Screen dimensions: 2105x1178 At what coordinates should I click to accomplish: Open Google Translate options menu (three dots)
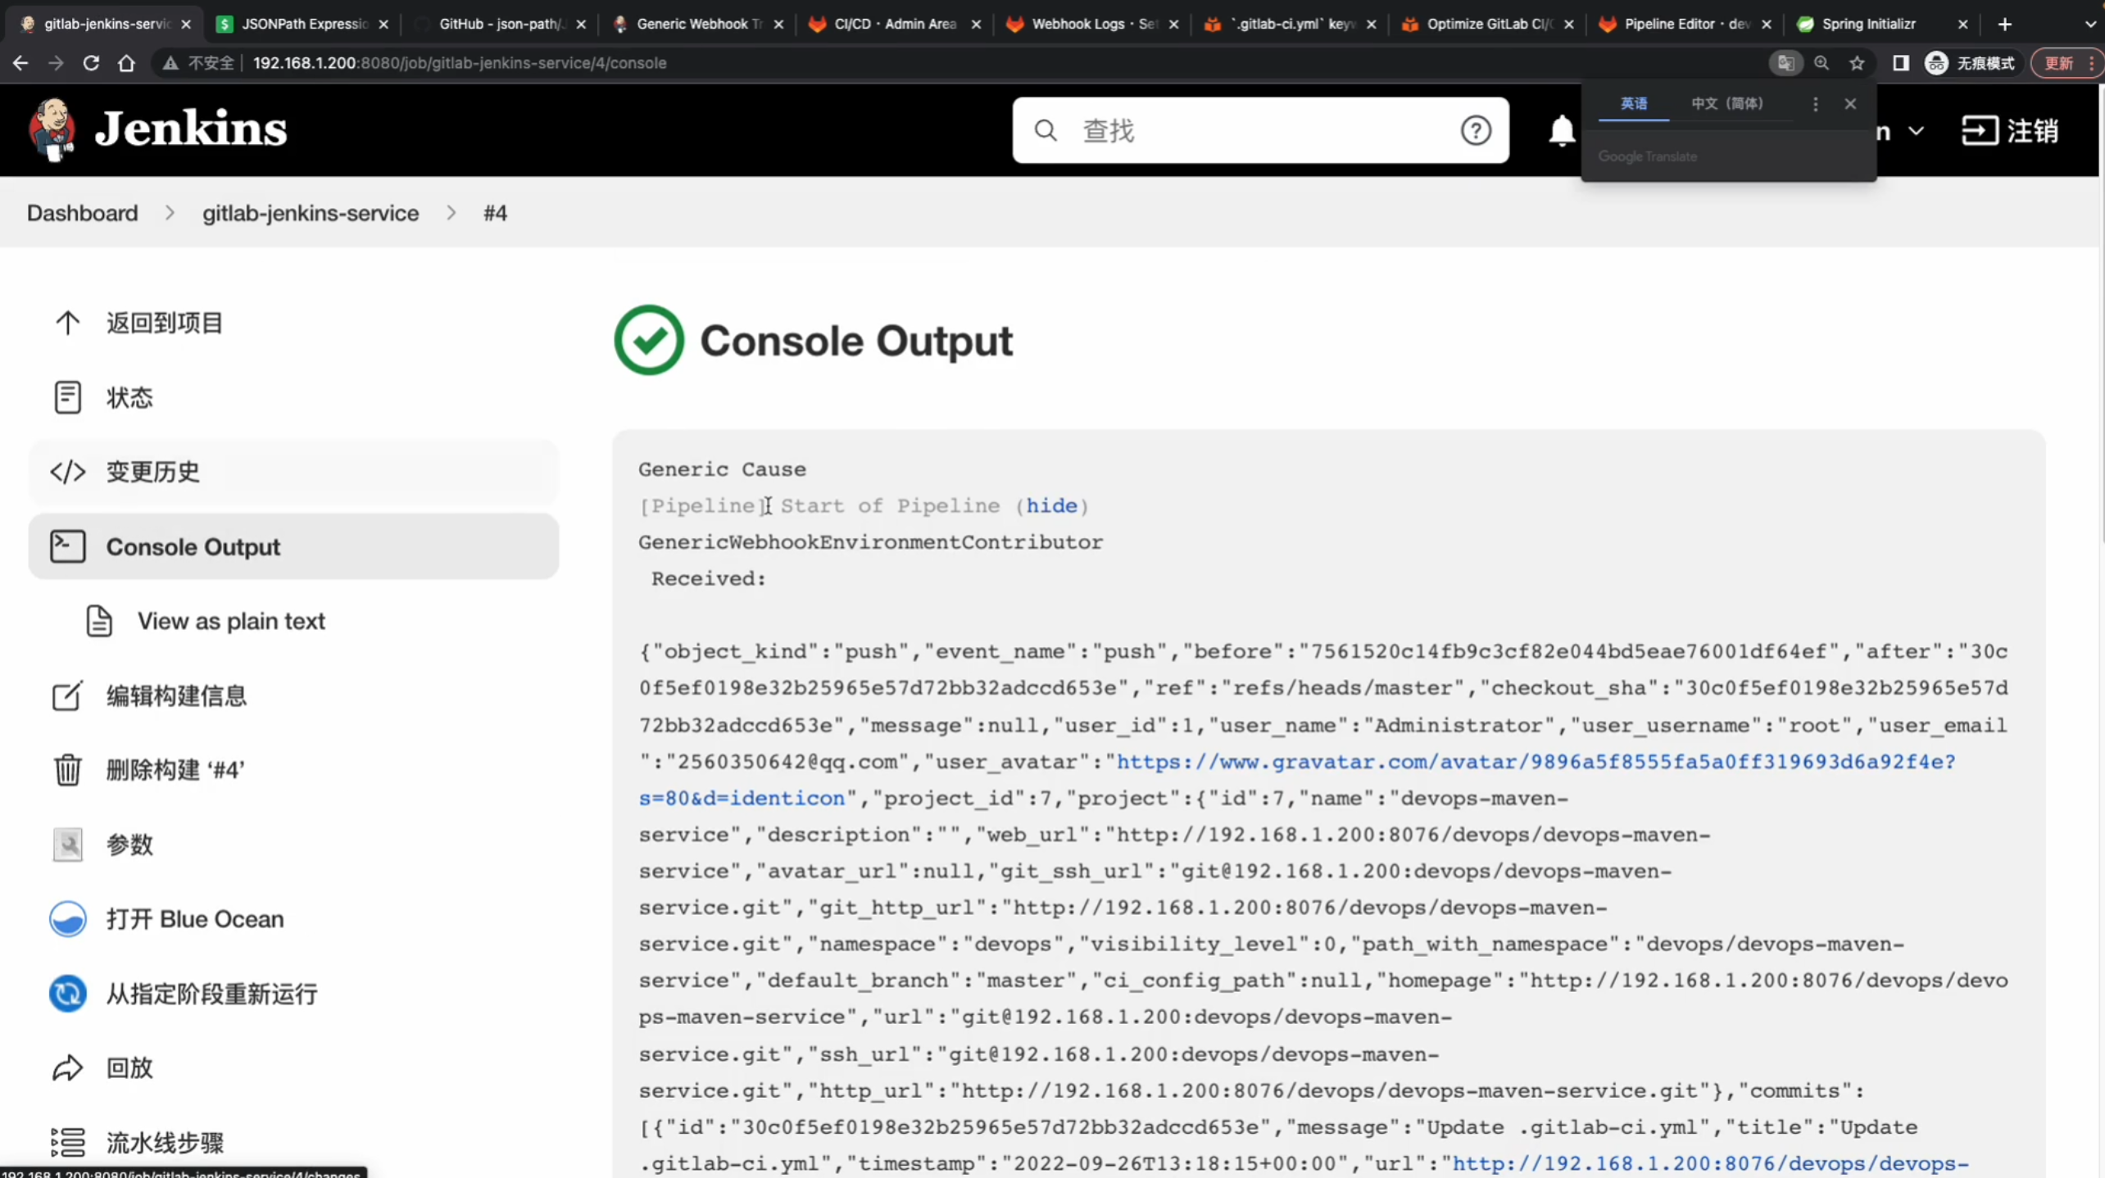[x=1816, y=104]
